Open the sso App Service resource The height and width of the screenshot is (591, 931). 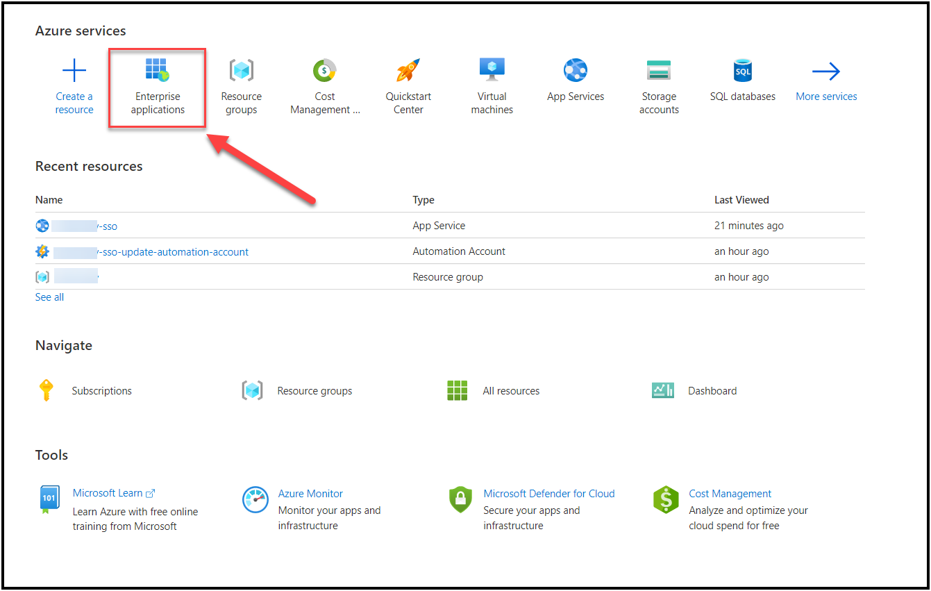[109, 226]
